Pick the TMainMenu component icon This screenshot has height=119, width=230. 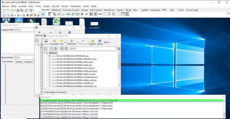pyautogui.click(x=50, y=14)
